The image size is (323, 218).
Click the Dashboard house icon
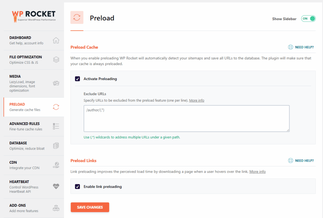point(56,40)
